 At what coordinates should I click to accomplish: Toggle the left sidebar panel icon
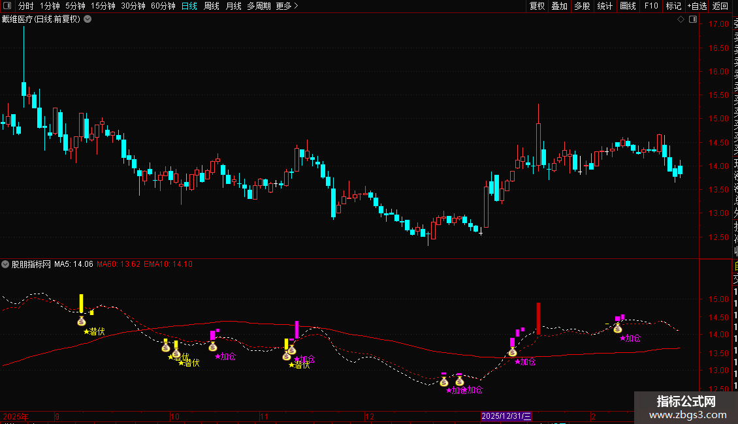[7, 6]
